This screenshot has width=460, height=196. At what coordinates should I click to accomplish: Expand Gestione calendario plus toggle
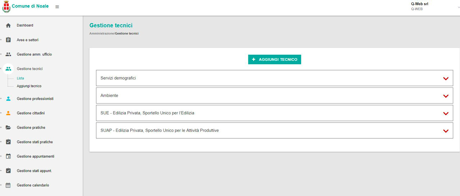pyautogui.click(x=1, y=185)
